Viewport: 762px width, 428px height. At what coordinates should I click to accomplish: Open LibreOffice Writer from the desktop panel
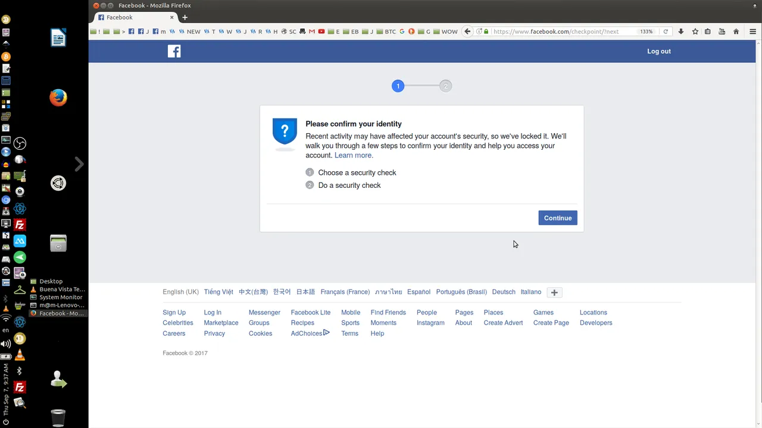pyautogui.click(x=58, y=38)
